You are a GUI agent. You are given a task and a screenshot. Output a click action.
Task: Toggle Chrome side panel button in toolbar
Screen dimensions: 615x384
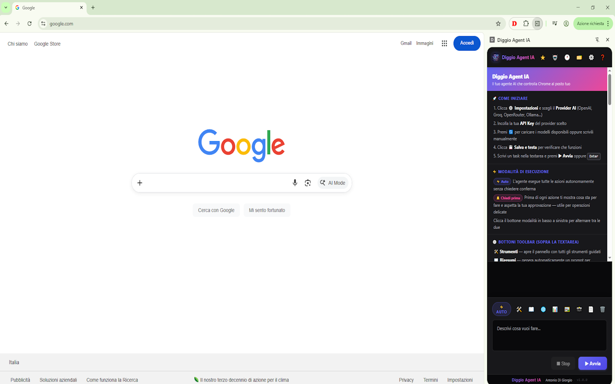click(537, 24)
